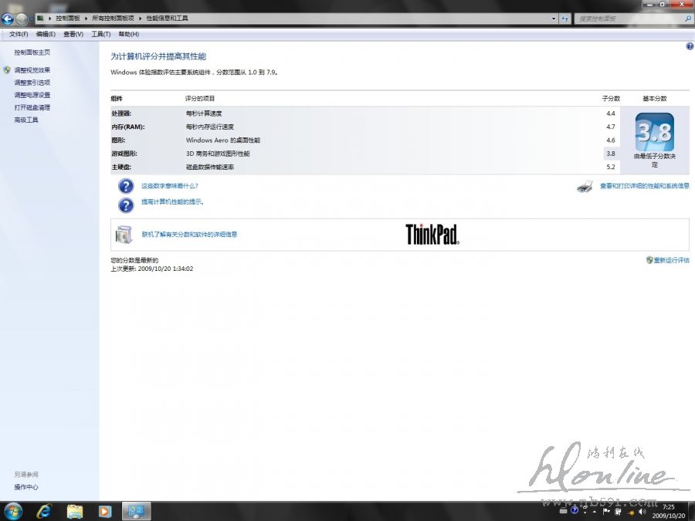This screenshot has height=521, width=695.
Task: Click the 图形 subscore 4.6
Action: [x=611, y=140]
